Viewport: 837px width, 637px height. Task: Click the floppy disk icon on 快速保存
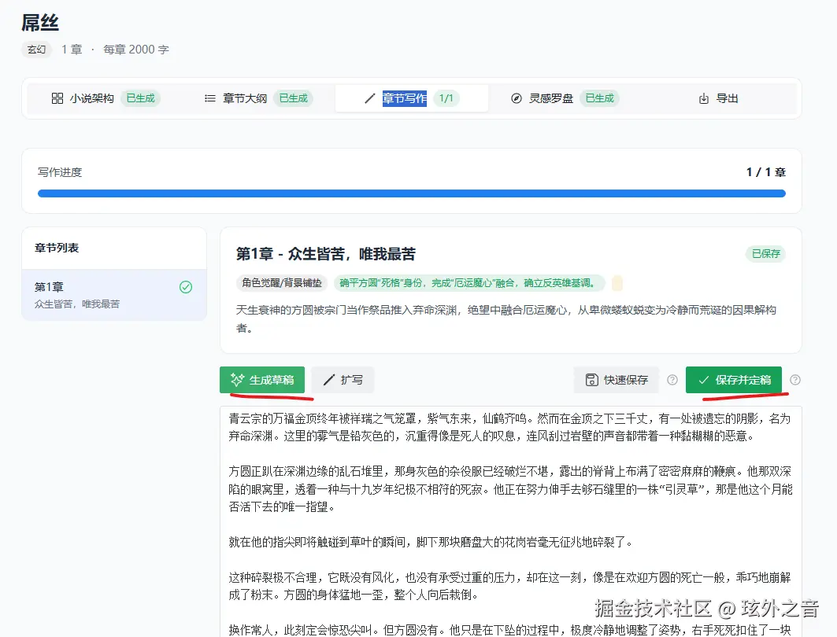coord(591,380)
